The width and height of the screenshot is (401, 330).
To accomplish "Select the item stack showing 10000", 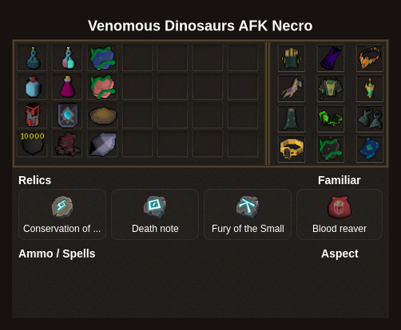I will tap(32, 143).
